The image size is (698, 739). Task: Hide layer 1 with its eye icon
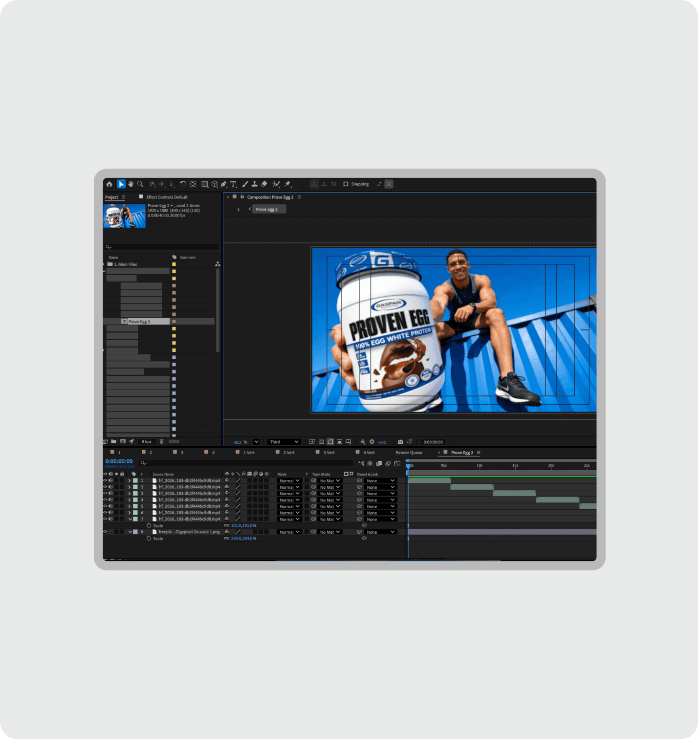tap(105, 480)
